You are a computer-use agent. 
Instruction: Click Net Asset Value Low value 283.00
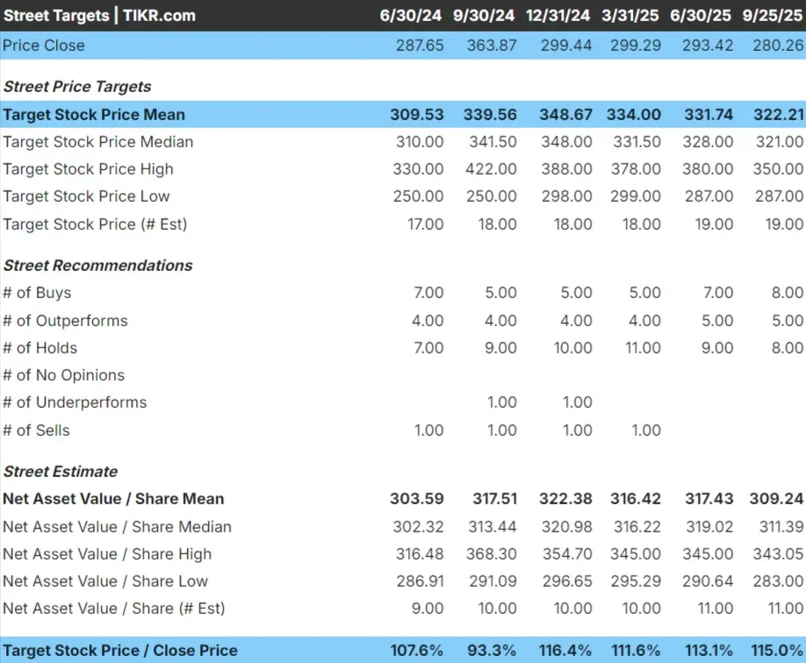tap(778, 581)
